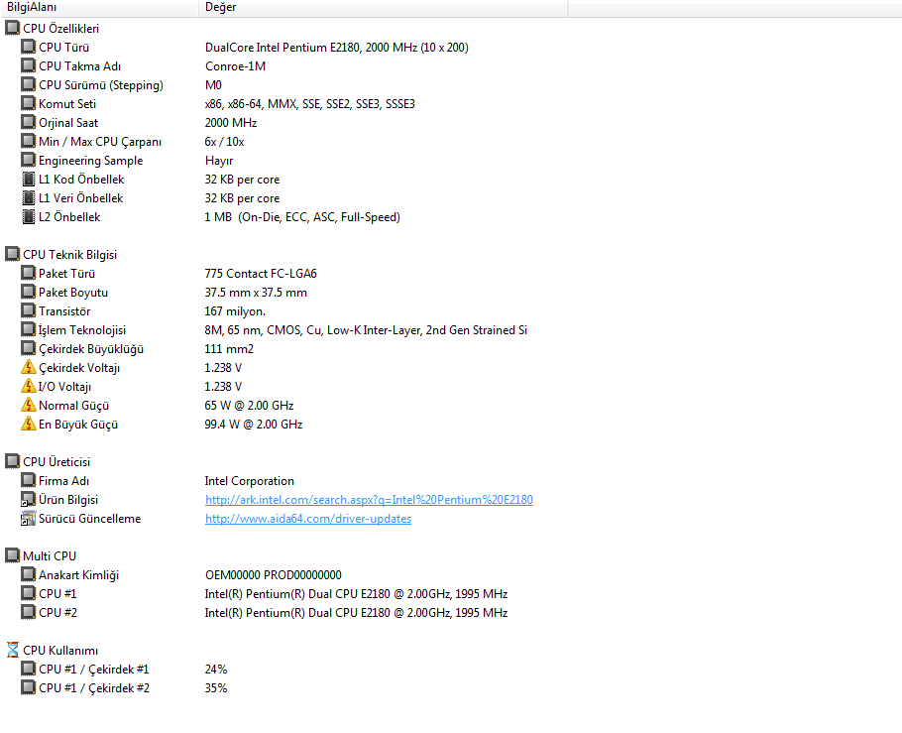
Task: Click the warning icon beside Normal Güçü
Action: pos(28,405)
